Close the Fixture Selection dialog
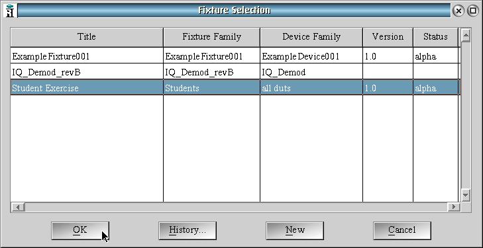 pyautogui.click(x=458, y=11)
